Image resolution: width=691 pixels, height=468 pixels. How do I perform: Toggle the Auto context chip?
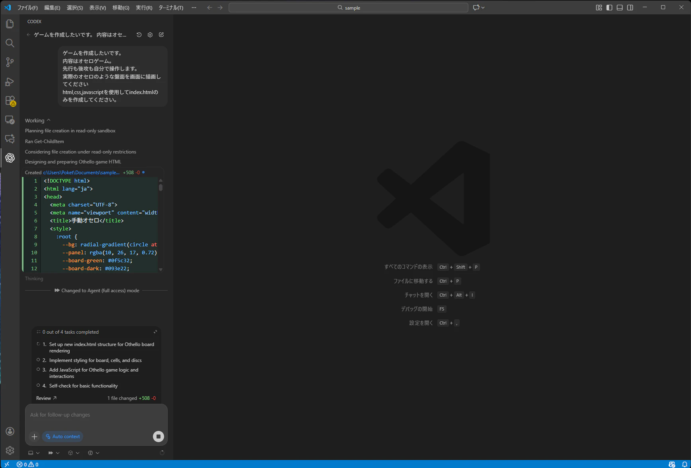63,437
